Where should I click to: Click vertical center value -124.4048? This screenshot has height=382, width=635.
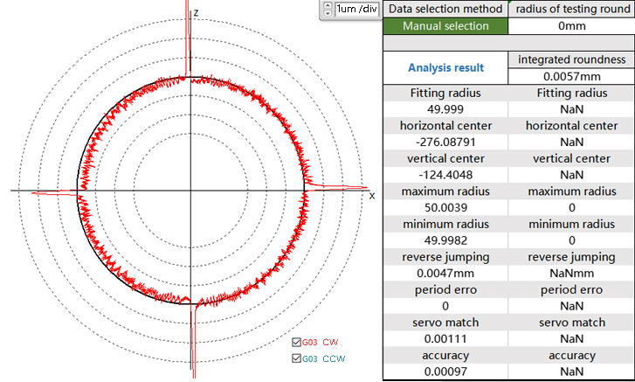pyautogui.click(x=445, y=174)
